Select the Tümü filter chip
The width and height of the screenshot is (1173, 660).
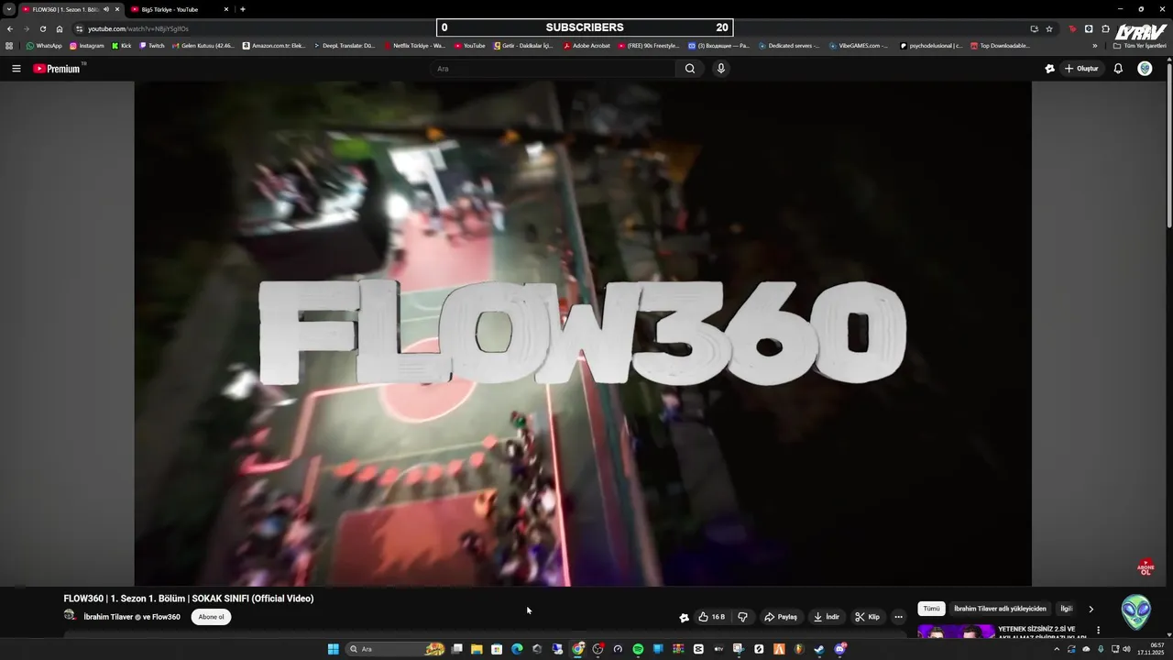click(931, 609)
